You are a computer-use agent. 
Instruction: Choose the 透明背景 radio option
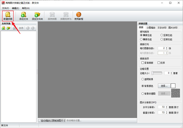click(x=143, y=79)
